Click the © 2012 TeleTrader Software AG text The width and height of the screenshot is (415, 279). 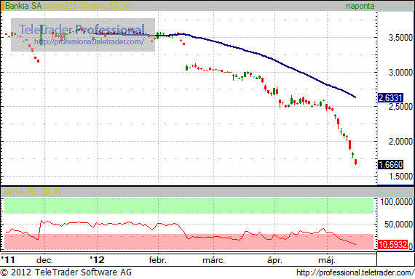66,272
